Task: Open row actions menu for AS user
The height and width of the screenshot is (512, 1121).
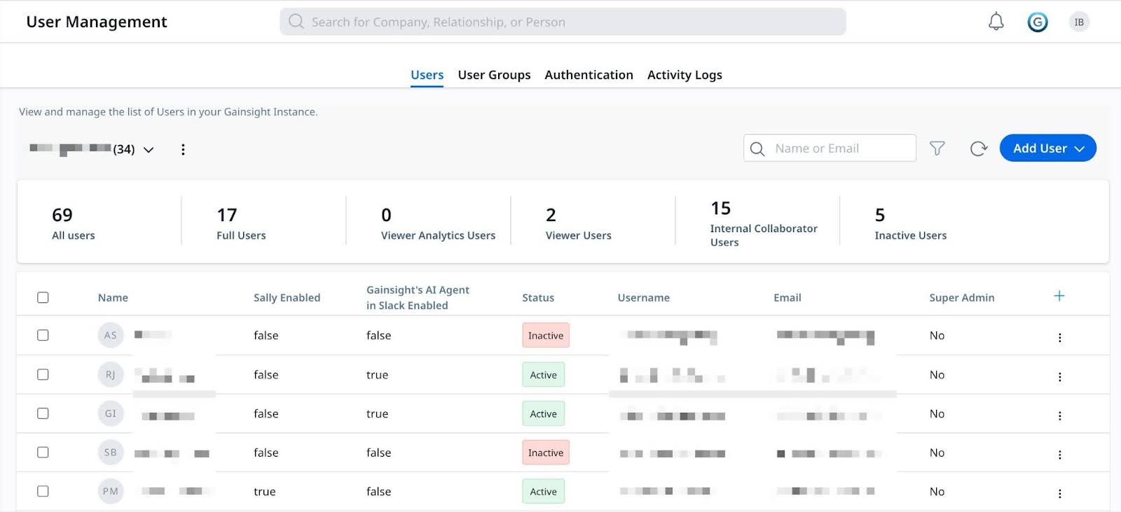Action: coord(1059,337)
